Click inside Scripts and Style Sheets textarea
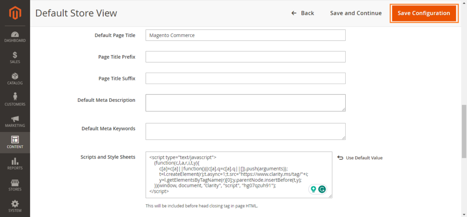The width and height of the screenshot is (467, 217). click(239, 175)
